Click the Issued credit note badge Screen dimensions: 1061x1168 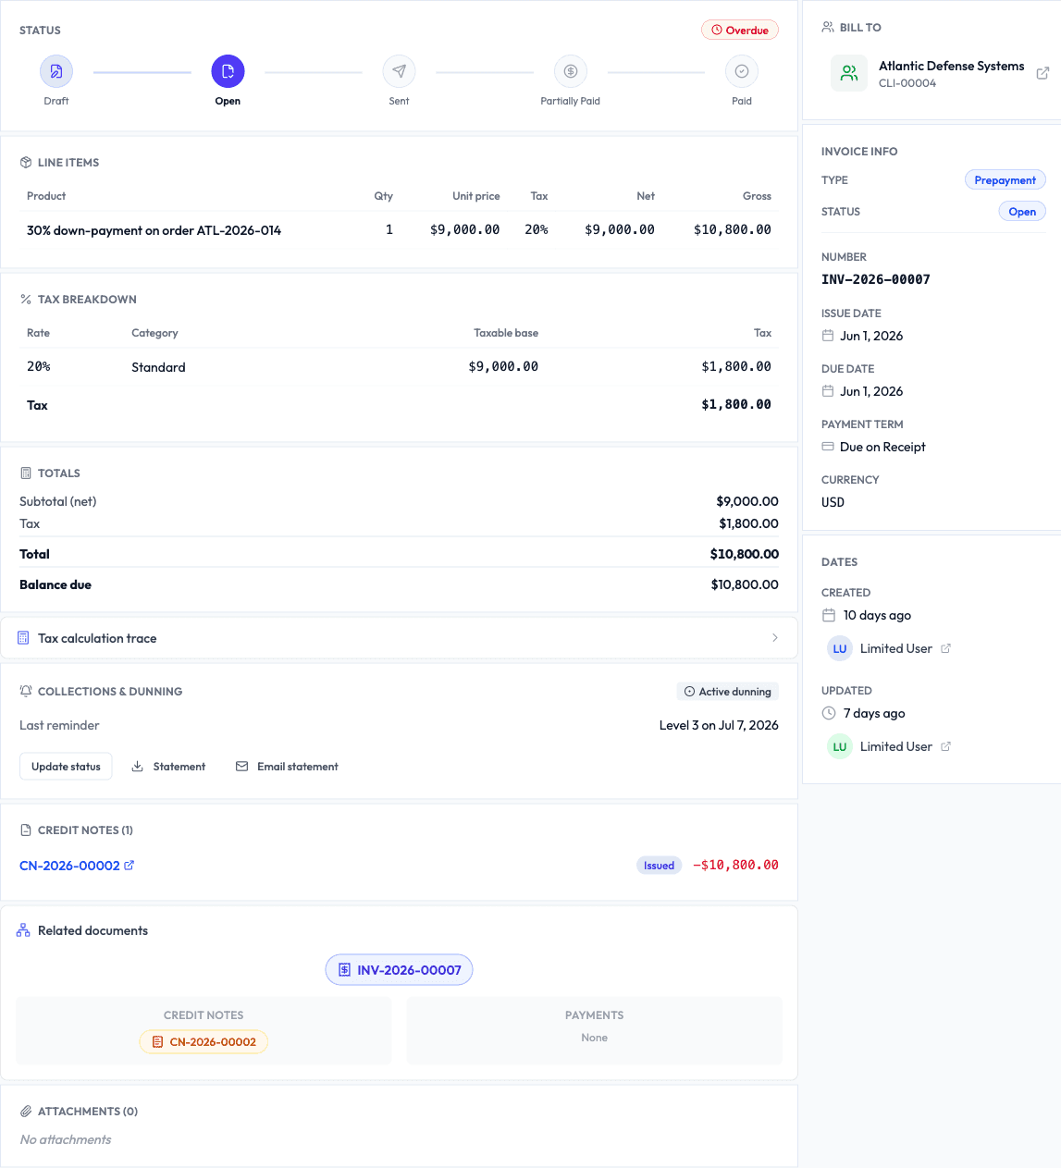click(x=659, y=866)
